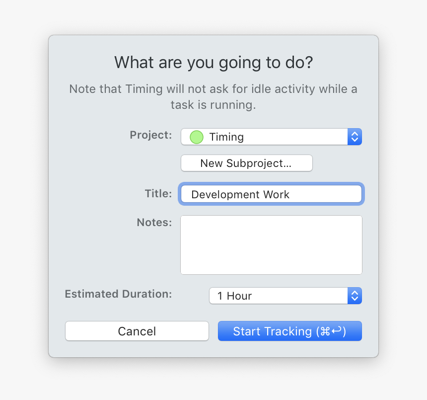Cancel the new task dialog
The width and height of the screenshot is (427, 400).
137,331
